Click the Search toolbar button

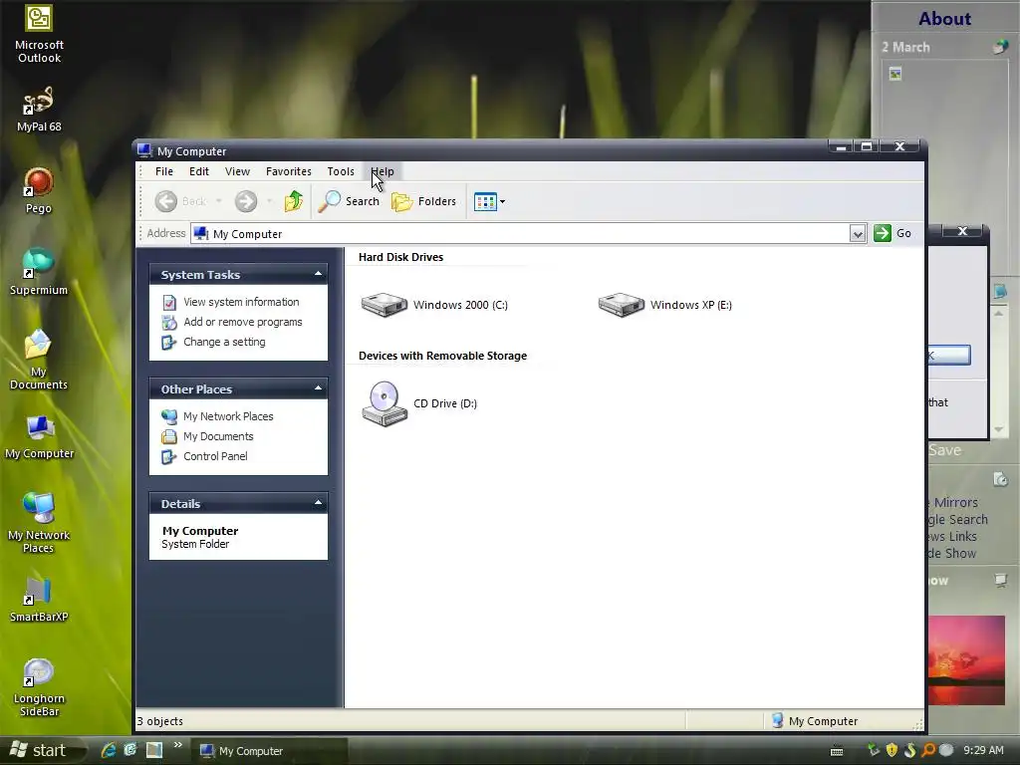tap(350, 201)
